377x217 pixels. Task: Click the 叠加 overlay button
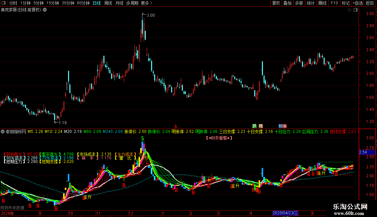tap(287, 3)
